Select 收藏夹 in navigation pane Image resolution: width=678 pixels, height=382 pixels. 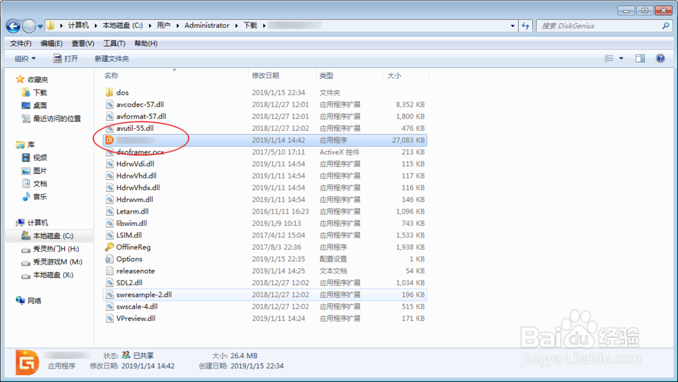coord(32,79)
